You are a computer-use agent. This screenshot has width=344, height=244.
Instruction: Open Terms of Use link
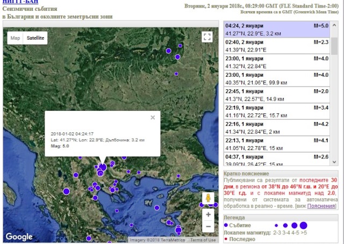point(202,240)
